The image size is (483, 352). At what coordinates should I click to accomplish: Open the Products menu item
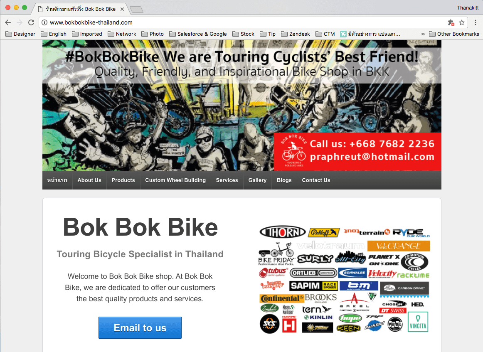[123, 180]
